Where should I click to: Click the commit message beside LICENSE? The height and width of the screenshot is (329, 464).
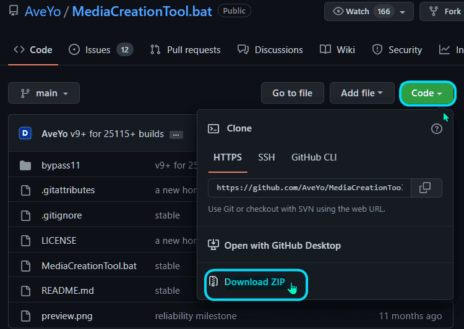point(176,241)
